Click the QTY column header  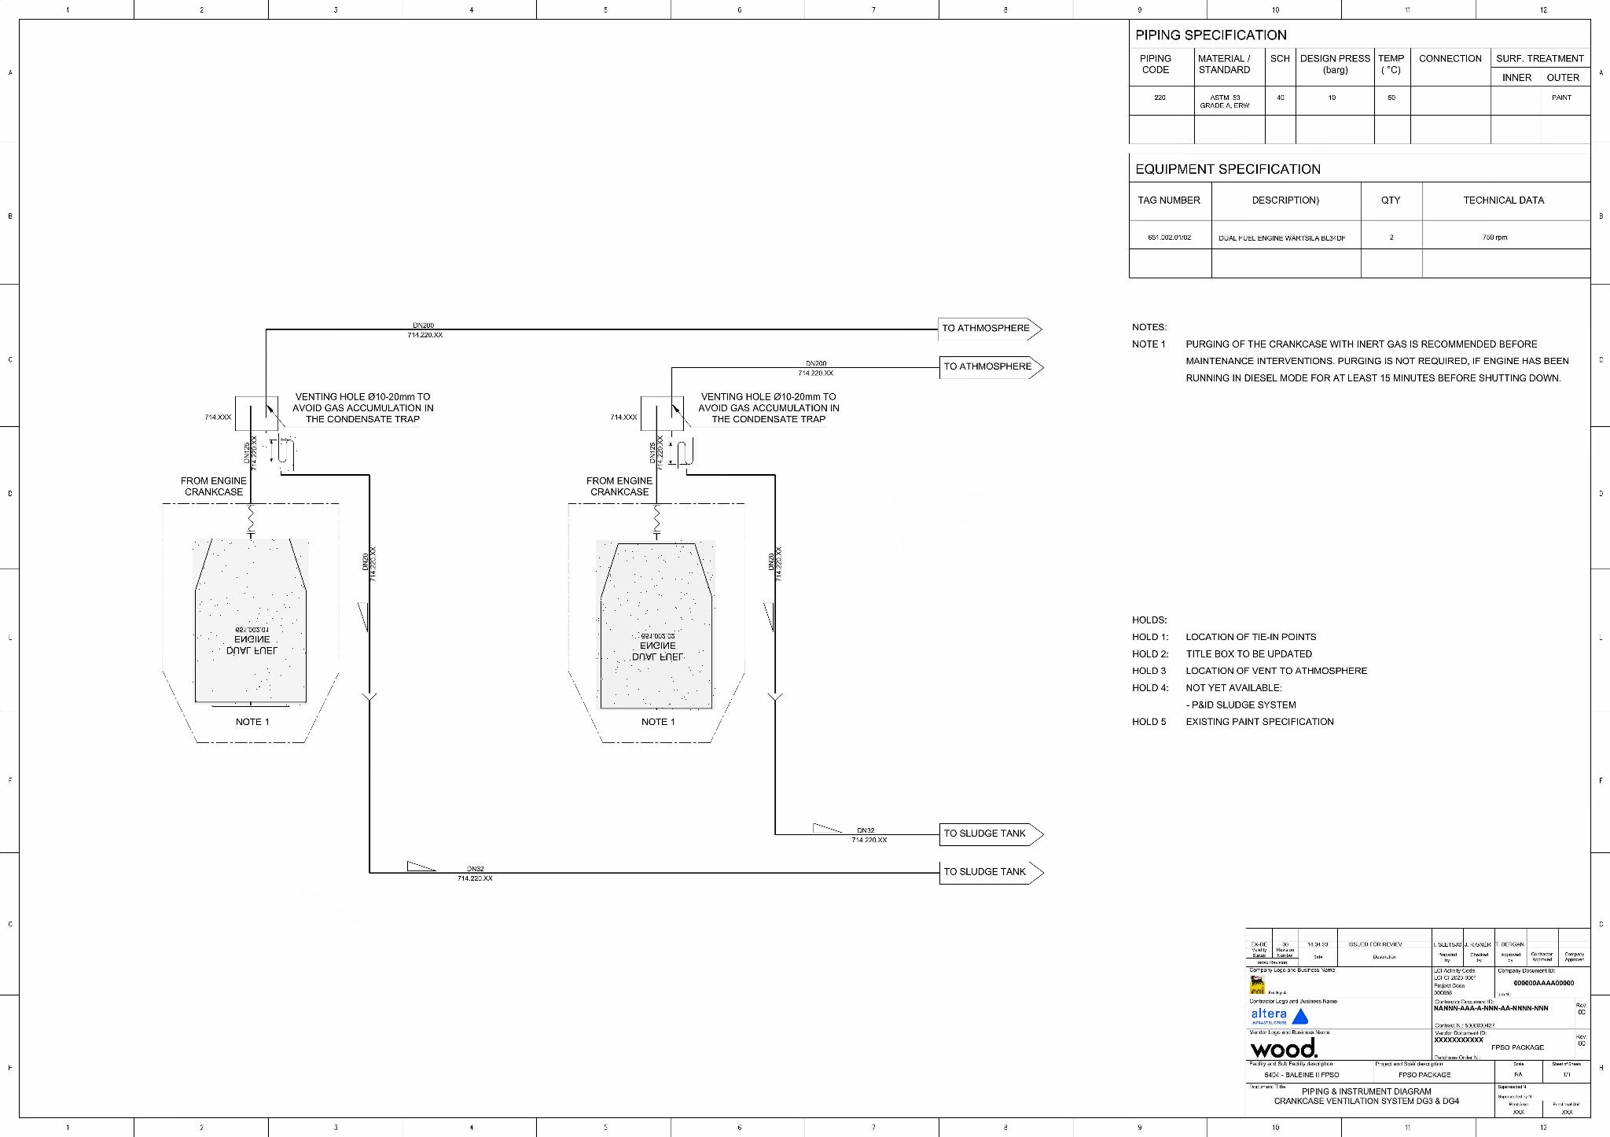point(1391,201)
